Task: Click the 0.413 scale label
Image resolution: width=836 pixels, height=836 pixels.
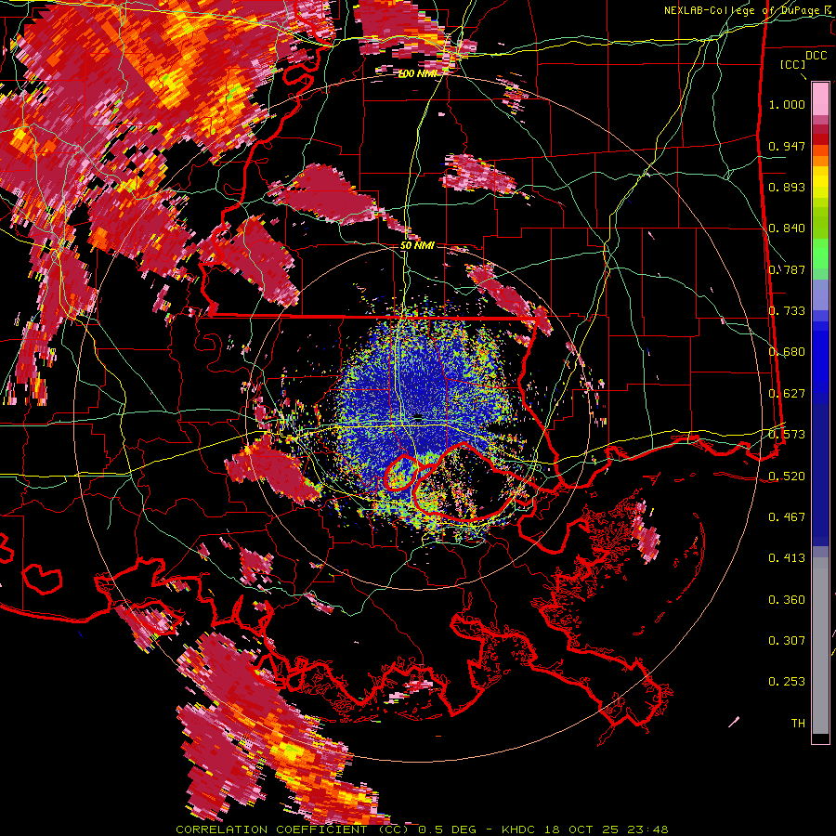Action: pyautogui.click(x=787, y=558)
